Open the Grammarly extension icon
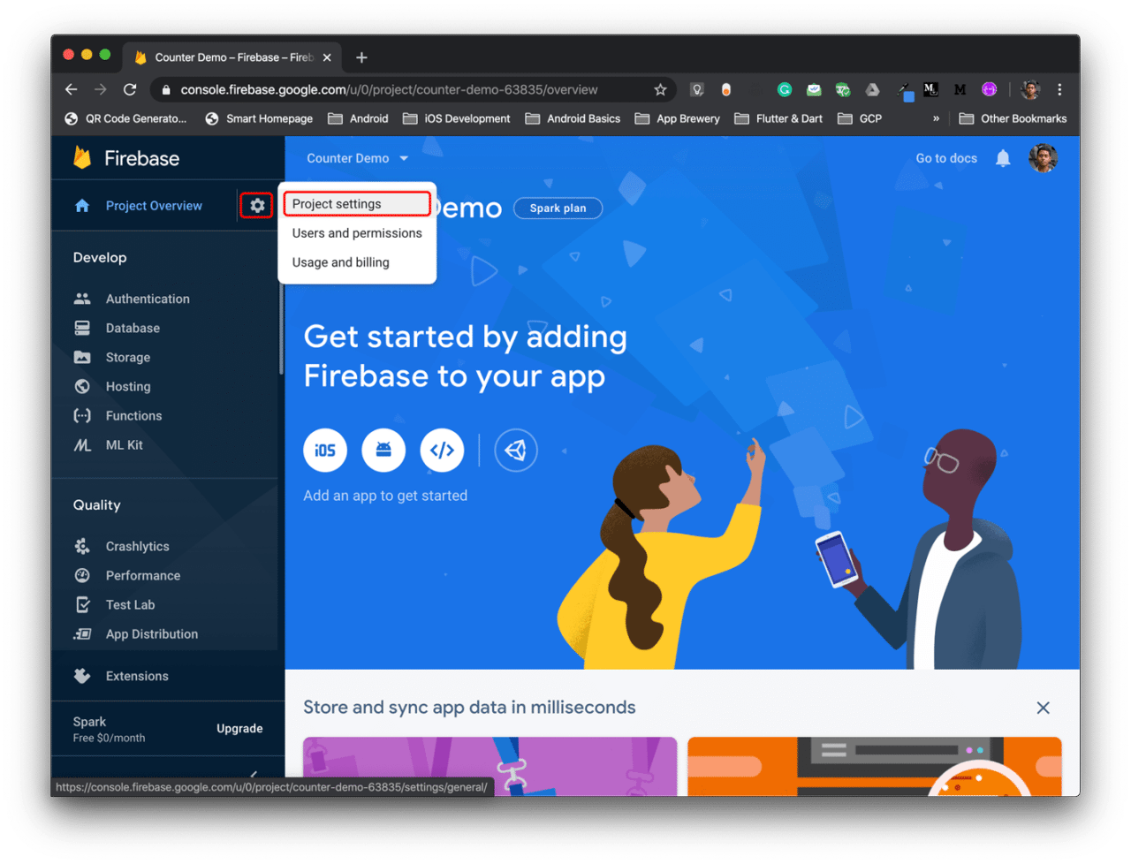Image resolution: width=1131 pixels, height=864 pixels. 784,89
